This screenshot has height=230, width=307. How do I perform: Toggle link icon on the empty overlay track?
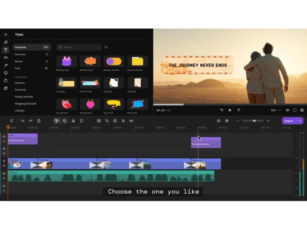click(4, 153)
